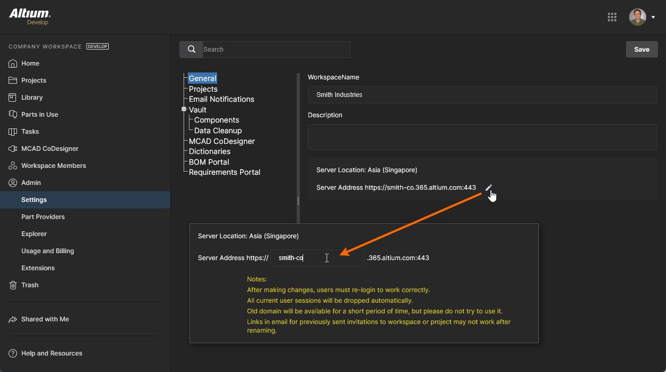Click the search magnifier icon
Image resolution: width=666 pixels, height=372 pixels.
pos(191,50)
